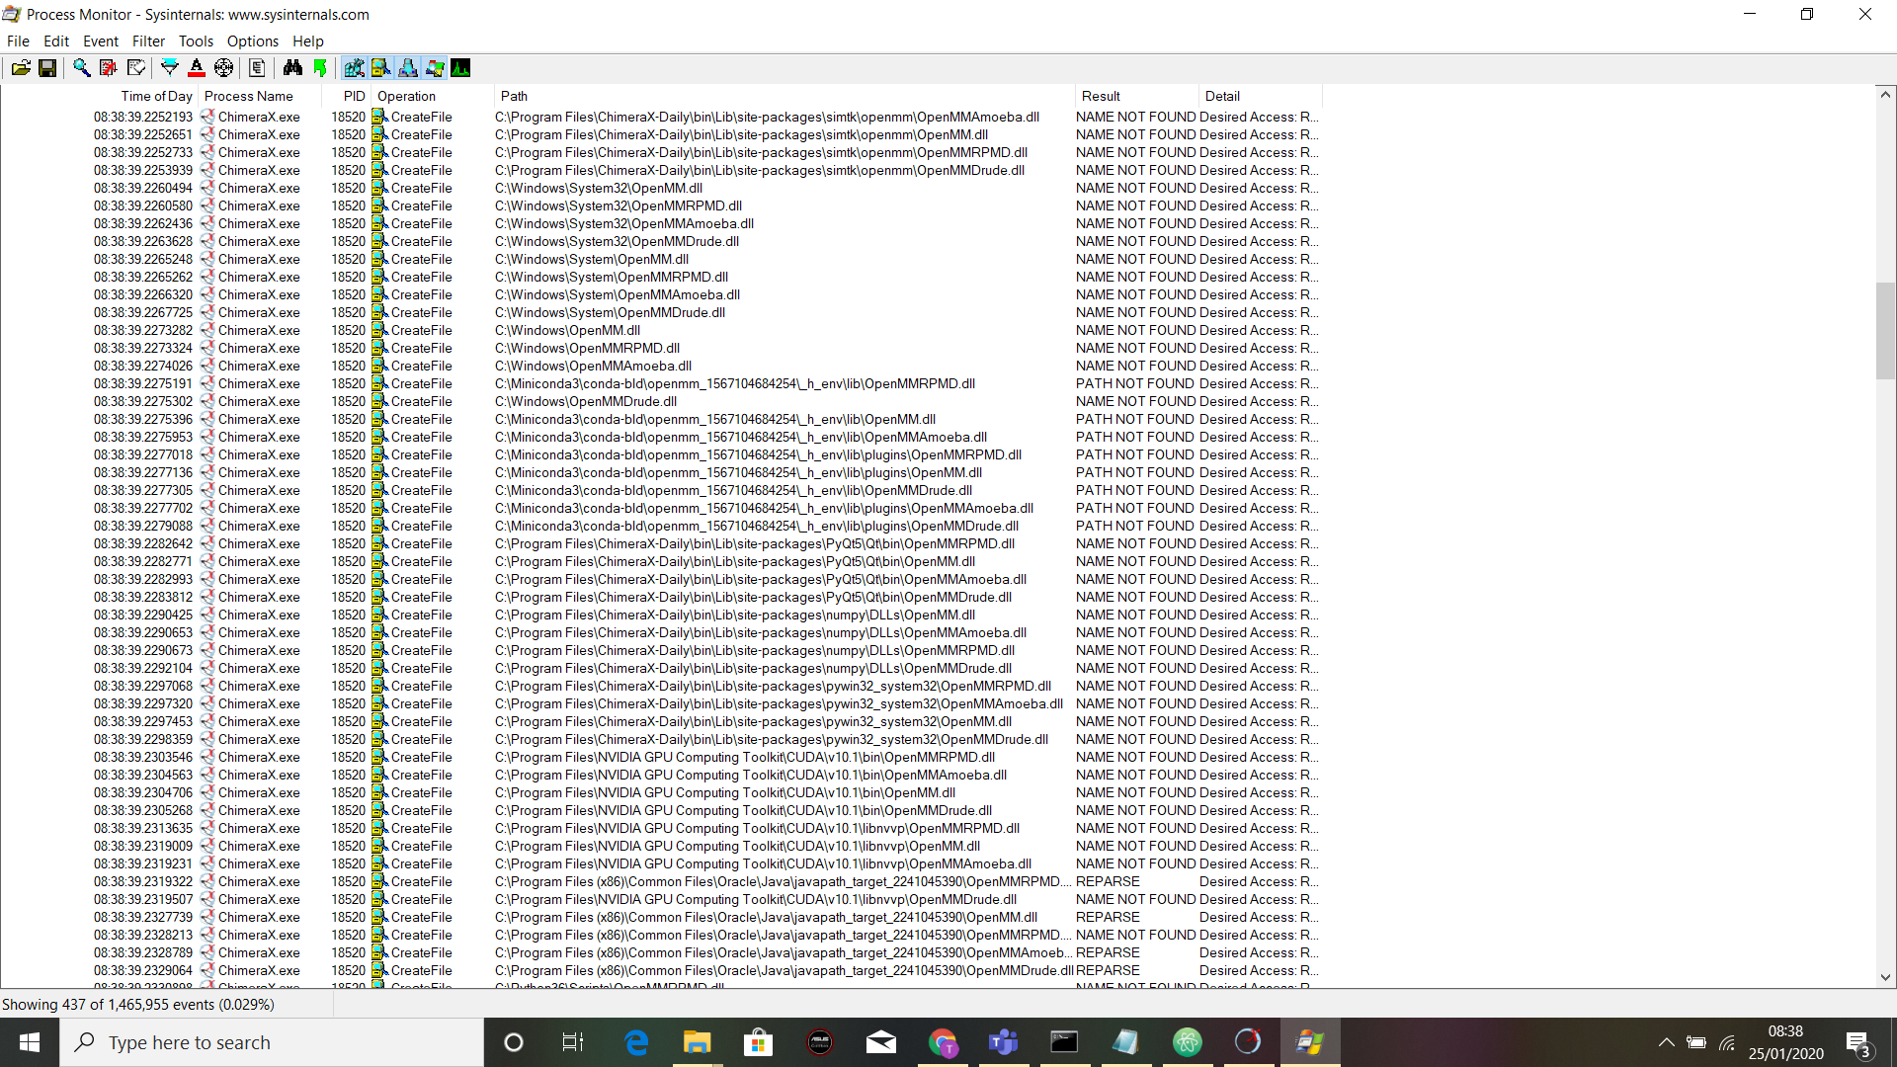This screenshot has width=1897, height=1067.
Task: Open the Filter menu
Action: [x=148, y=41]
